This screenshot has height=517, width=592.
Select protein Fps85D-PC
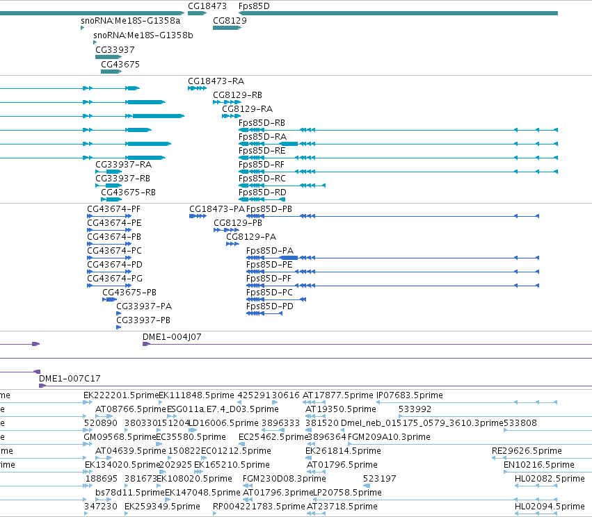pyautogui.click(x=270, y=293)
